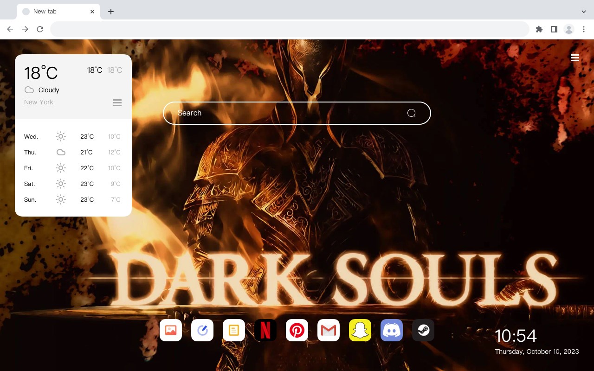594x371 pixels.
Task: Click the 10:54 clock display
Action: point(516,336)
